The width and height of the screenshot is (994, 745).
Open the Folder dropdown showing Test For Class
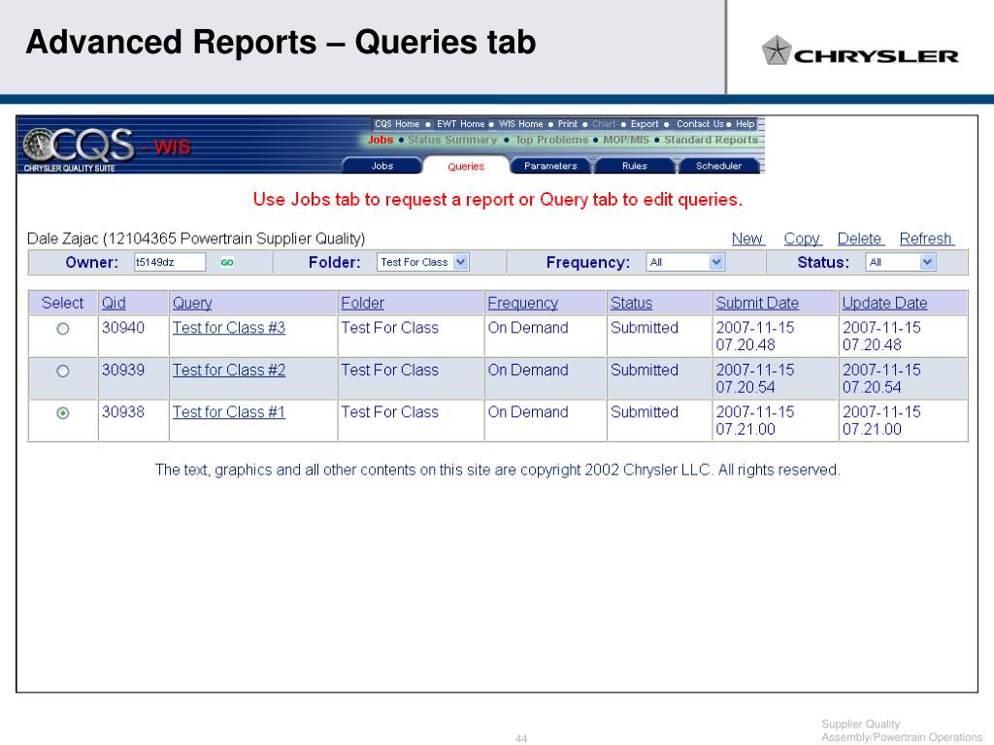click(423, 262)
